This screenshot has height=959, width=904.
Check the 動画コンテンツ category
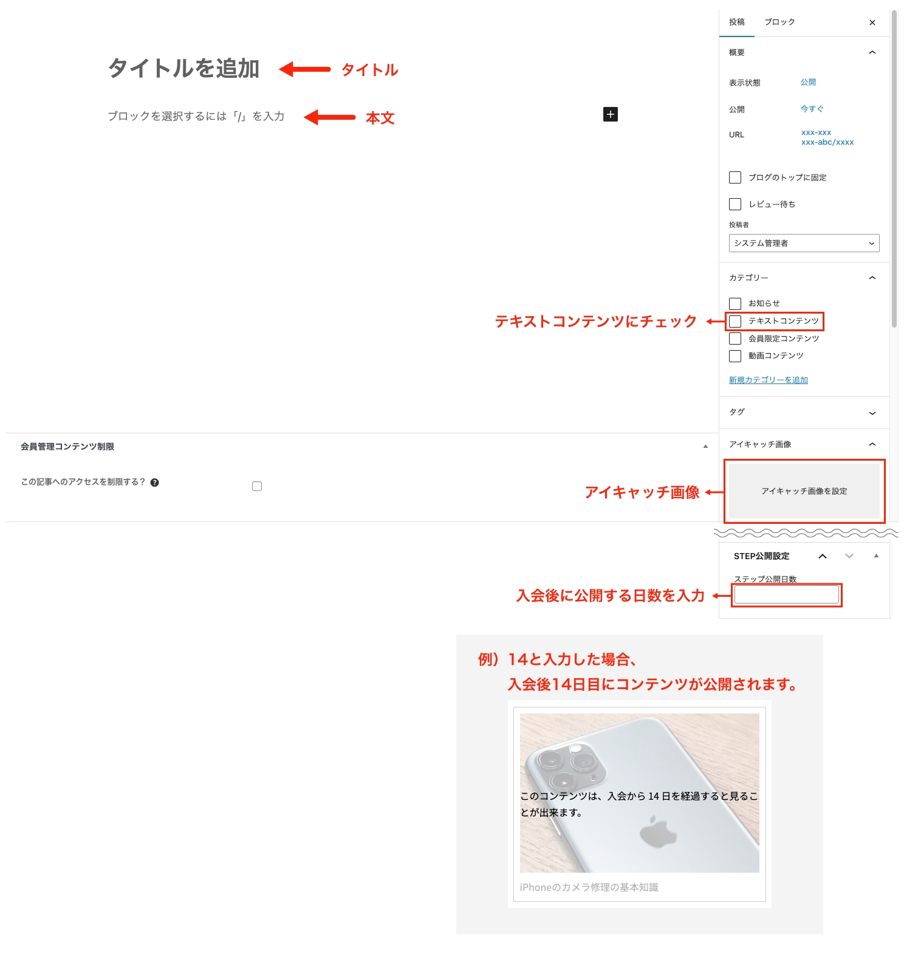tap(735, 356)
